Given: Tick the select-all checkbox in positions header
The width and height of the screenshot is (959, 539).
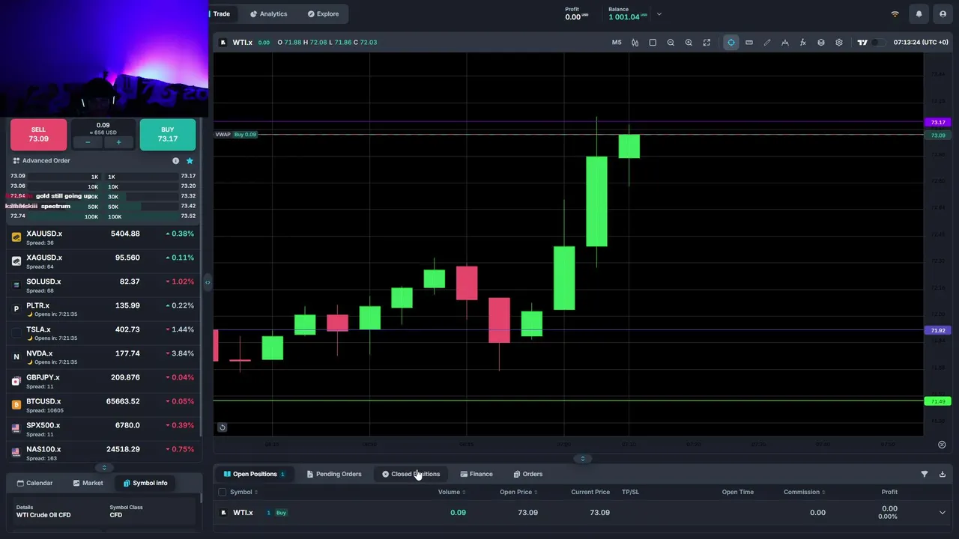Looking at the screenshot, I should [x=222, y=492].
